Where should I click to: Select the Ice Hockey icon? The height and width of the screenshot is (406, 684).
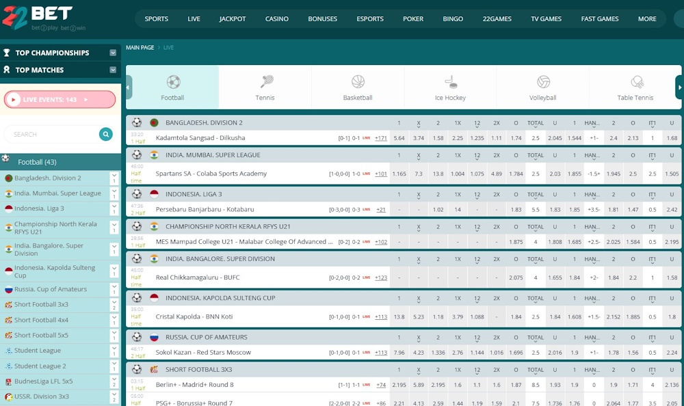point(451,81)
